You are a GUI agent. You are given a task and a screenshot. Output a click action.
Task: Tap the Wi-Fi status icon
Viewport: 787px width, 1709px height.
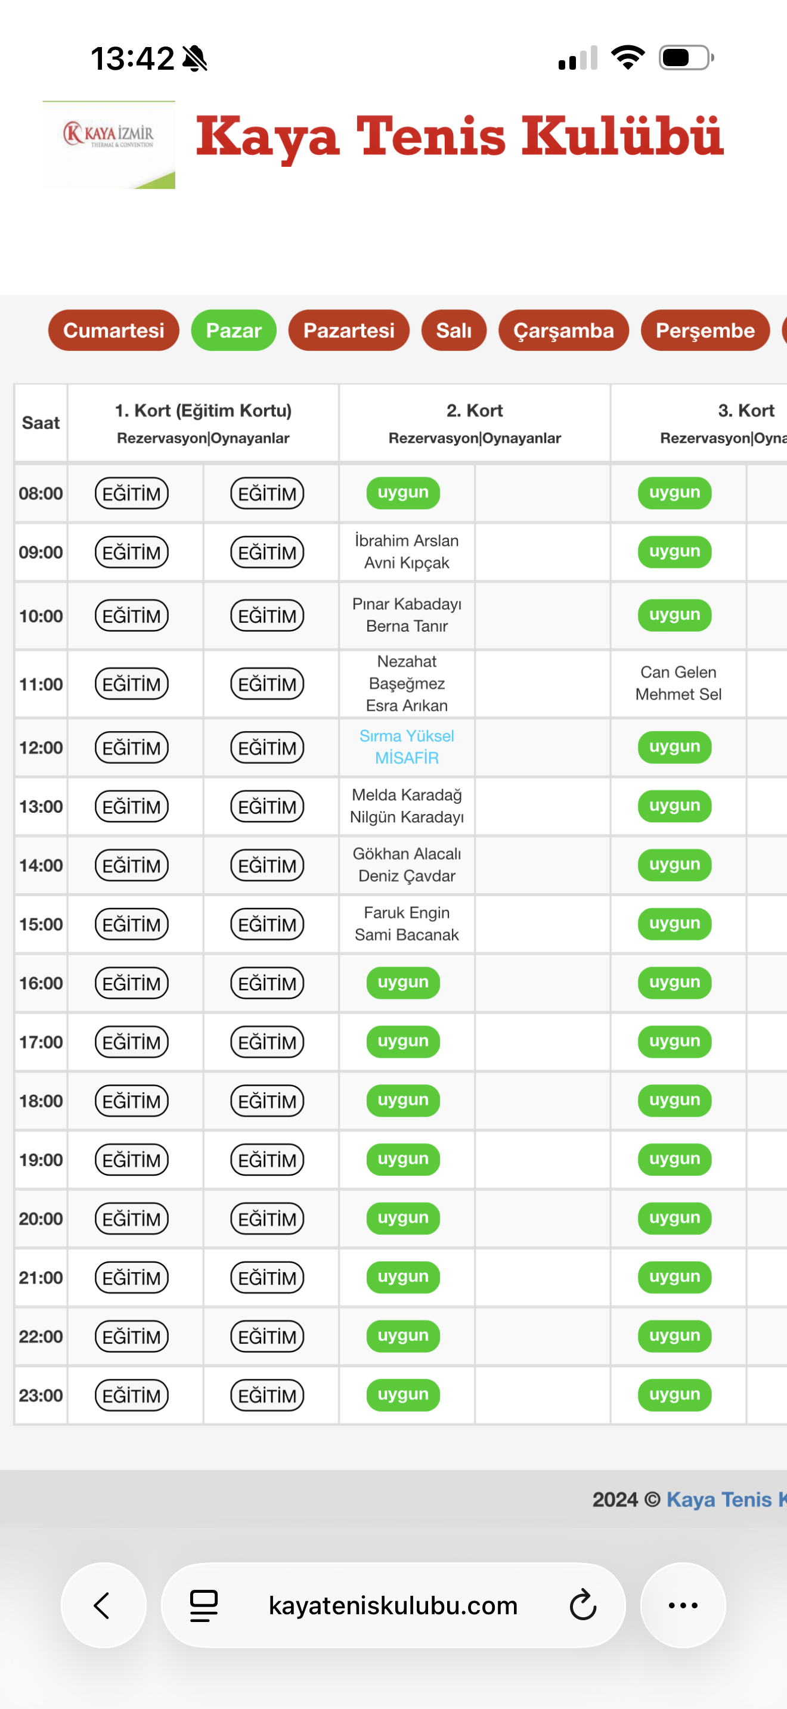click(x=628, y=58)
